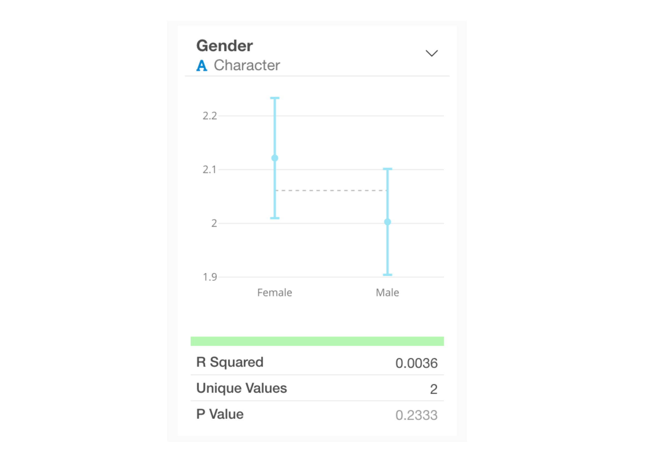Click the P Value row label
The image size is (651, 459).
click(x=220, y=414)
